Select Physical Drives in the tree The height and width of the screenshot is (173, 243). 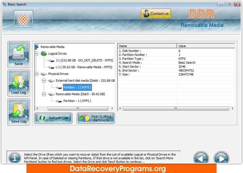point(58,74)
